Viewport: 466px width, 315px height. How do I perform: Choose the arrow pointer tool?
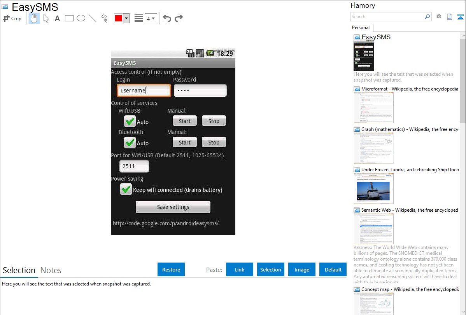pyautogui.click(x=46, y=18)
